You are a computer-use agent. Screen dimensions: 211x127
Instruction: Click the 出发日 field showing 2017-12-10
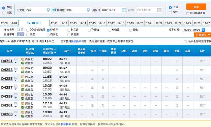click(x=113, y=10)
